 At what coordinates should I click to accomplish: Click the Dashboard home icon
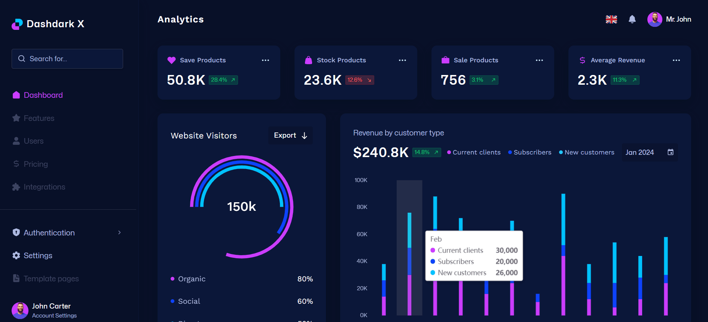(16, 95)
